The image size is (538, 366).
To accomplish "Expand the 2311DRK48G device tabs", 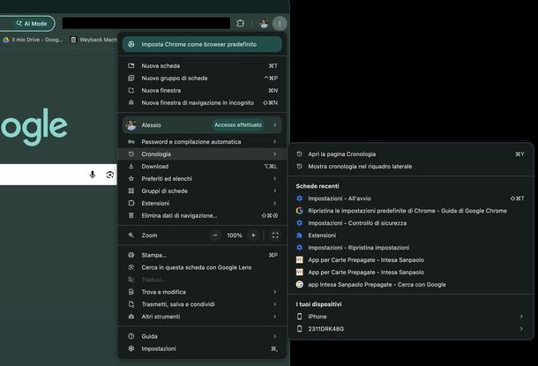I will tap(410, 329).
